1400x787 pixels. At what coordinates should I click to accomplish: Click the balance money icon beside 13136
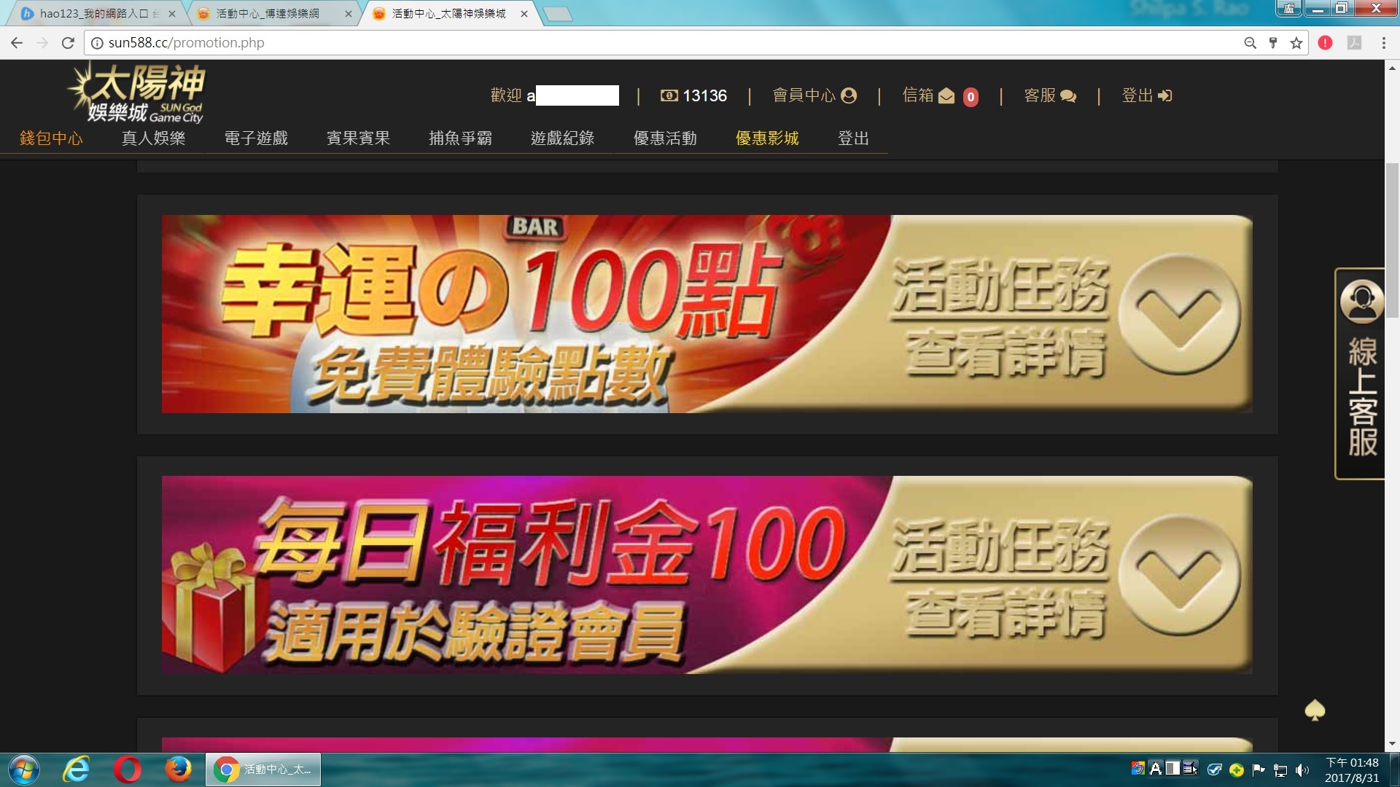pos(669,95)
